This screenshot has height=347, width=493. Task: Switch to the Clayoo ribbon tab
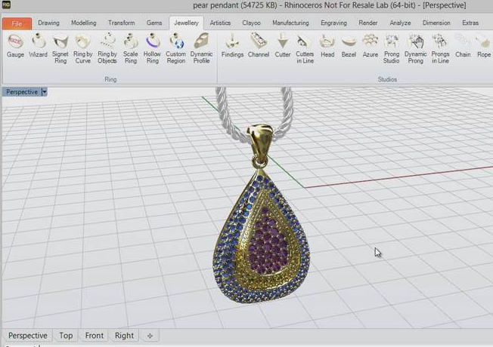(x=251, y=23)
